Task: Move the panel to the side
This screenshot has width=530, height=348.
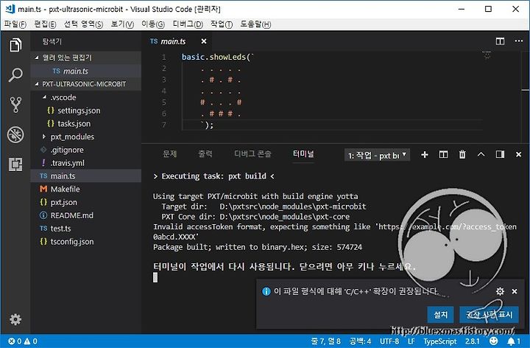Action: pos(500,154)
